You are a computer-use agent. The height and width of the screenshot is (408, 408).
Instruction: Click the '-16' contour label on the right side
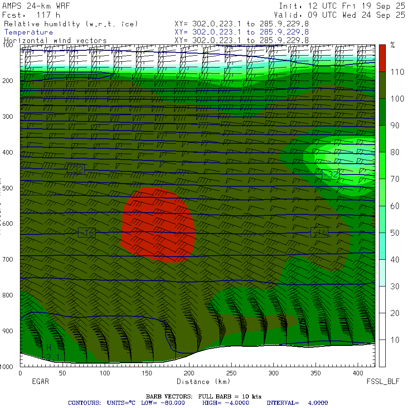pos(319,233)
